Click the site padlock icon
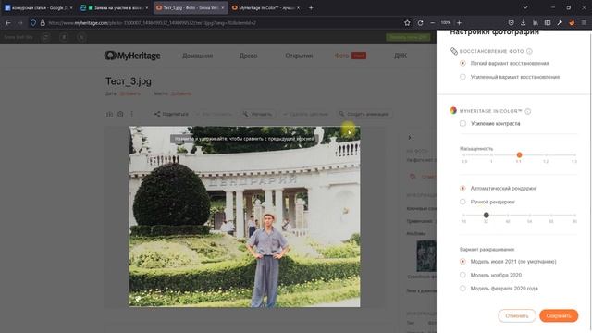 (x=43, y=23)
